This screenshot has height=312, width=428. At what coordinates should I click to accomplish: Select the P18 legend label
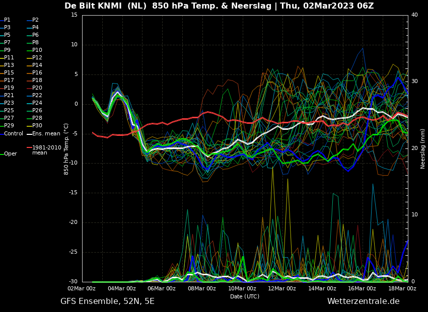point(37,81)
